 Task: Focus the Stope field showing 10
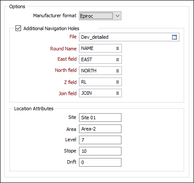click(100, 151)
